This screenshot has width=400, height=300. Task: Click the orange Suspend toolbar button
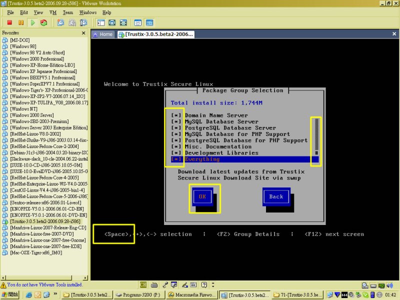click(21, 22)
